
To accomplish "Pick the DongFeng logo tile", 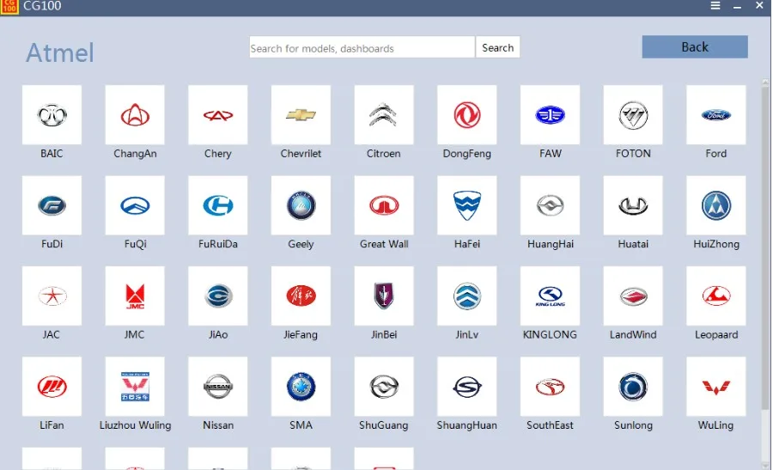I will point(467,115).
